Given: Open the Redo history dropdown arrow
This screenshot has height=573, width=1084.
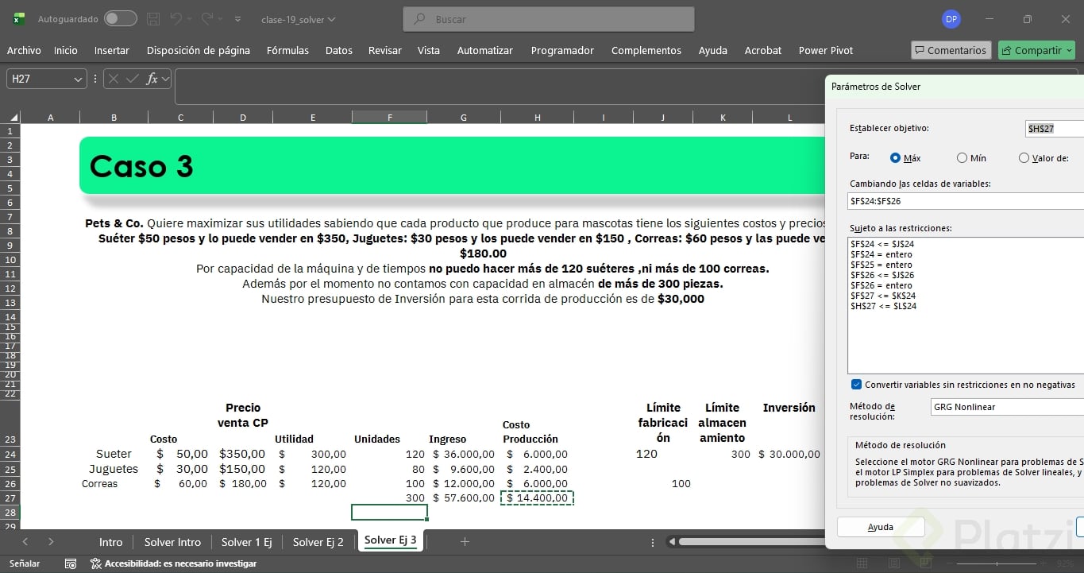Looking at the screenshot, I should tap(221, 18).
